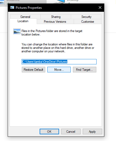Open the Customise tab

coord(88,22)
